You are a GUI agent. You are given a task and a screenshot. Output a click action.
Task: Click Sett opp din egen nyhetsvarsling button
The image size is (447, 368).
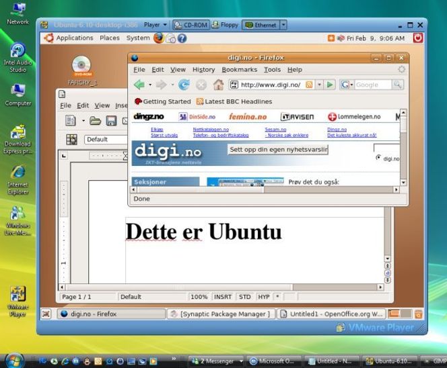click(x=278, y=150)
